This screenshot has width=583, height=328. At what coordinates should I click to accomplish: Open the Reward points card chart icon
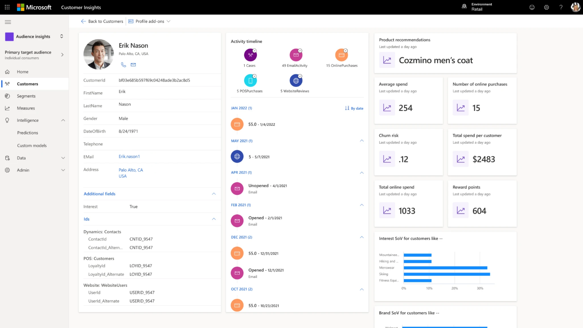click(x=461, y=211)
